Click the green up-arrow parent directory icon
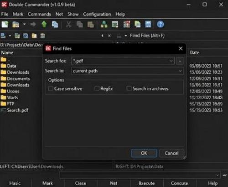The width and height of the screenshot is (228, 187). click(x=44, y=24)
